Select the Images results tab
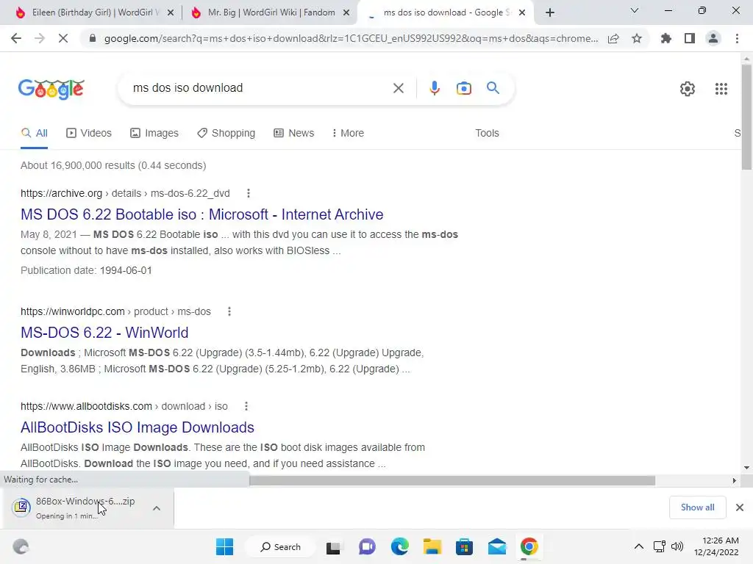Screen dimensions: 753x564 pos(154,133)
